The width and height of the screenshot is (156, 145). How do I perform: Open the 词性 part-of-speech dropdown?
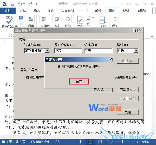click(136, 51)
